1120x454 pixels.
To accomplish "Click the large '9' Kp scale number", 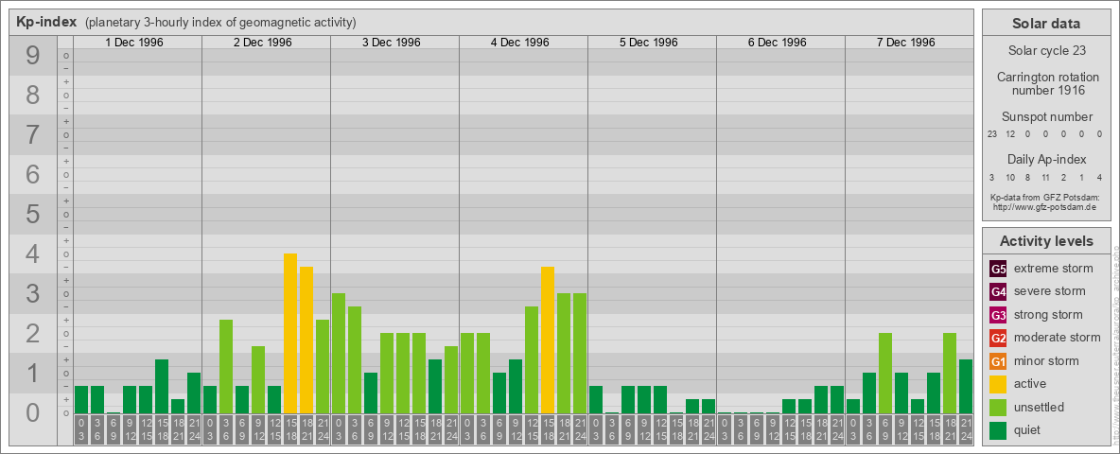I will coord(32,56).
